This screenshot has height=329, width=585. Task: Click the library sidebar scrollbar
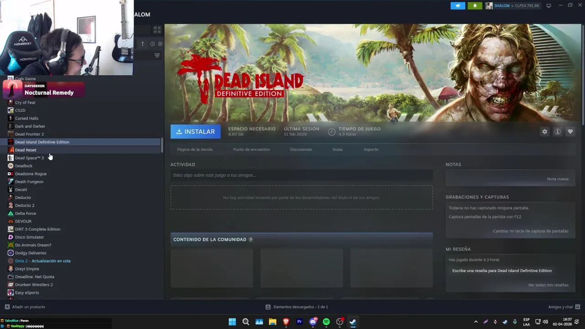coord(162,145)
